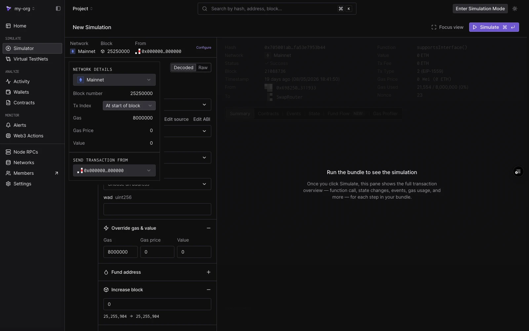The width and height of the screenshot is (529, 331).
Task: Click the search magnifier icon
Action: point(205,9)
